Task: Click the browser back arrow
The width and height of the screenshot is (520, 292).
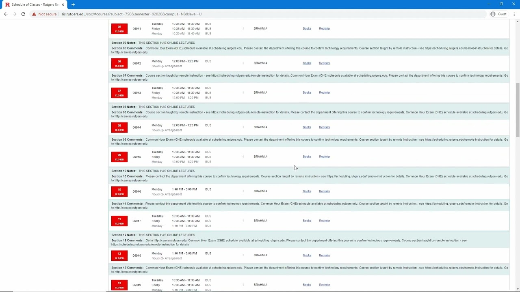Action: (x=6, y=14)
